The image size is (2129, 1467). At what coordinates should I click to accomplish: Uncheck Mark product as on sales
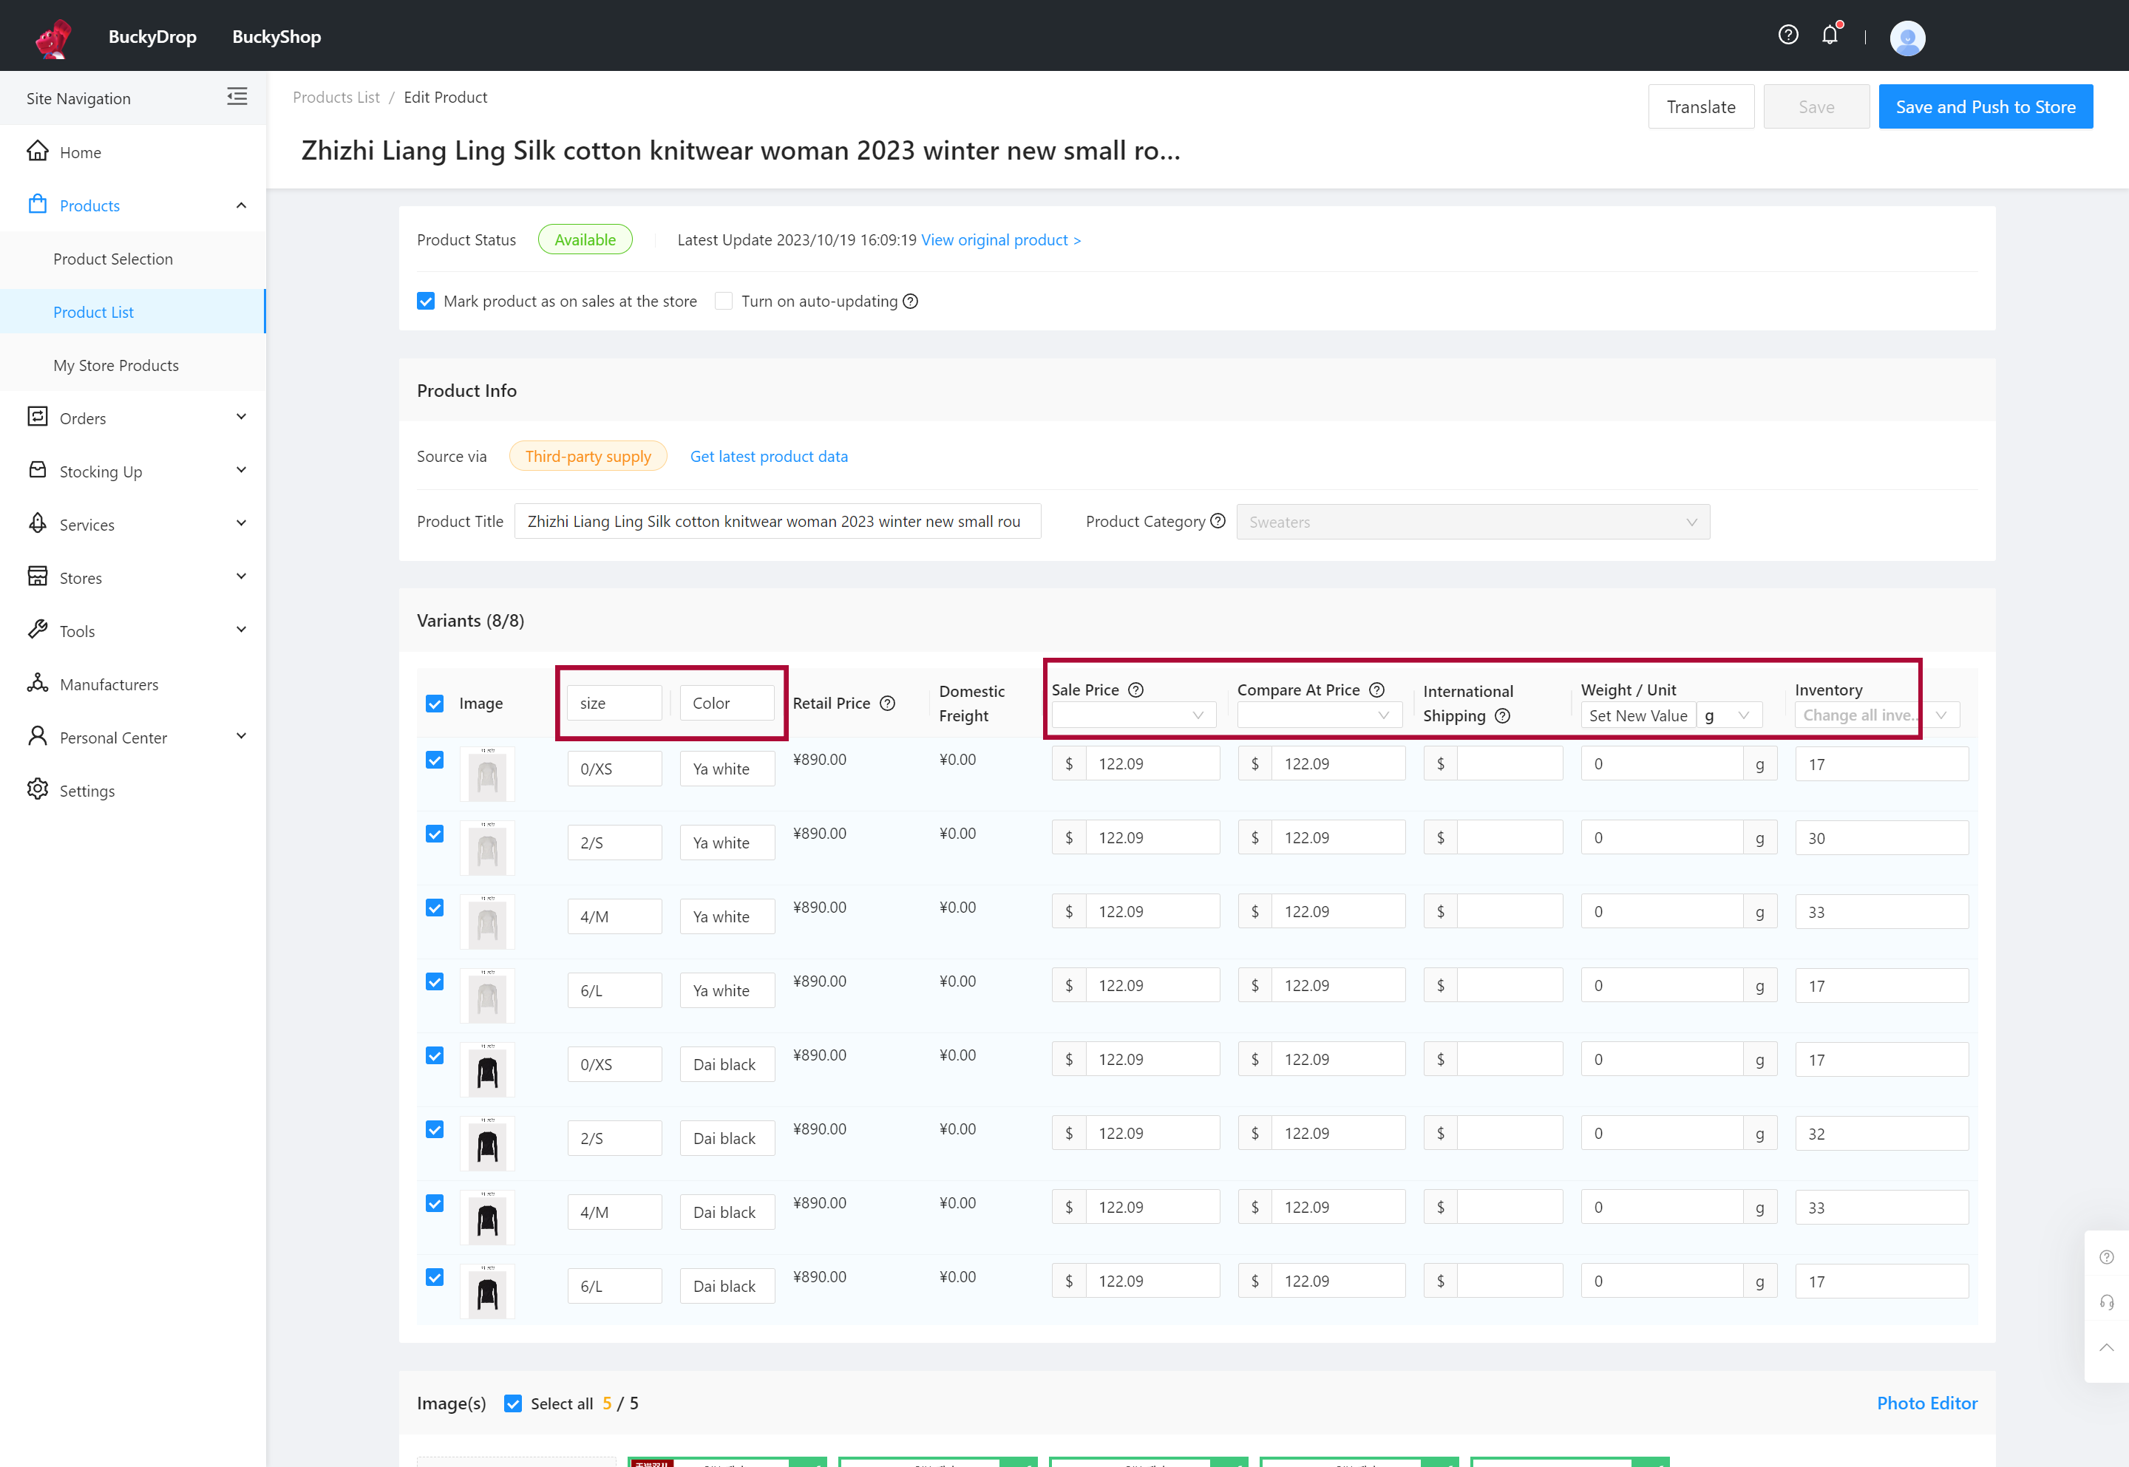(426, 302)
